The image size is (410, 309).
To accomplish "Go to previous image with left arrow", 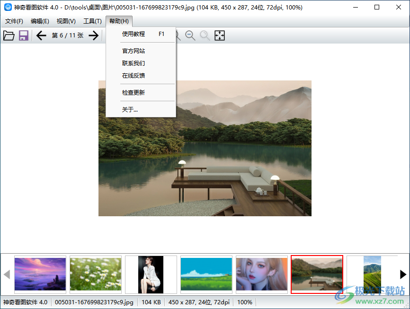I will (x=41, y=35).
